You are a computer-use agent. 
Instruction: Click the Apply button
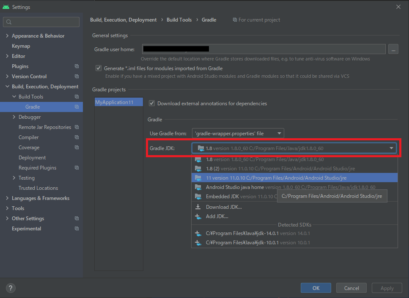point(387,288)
